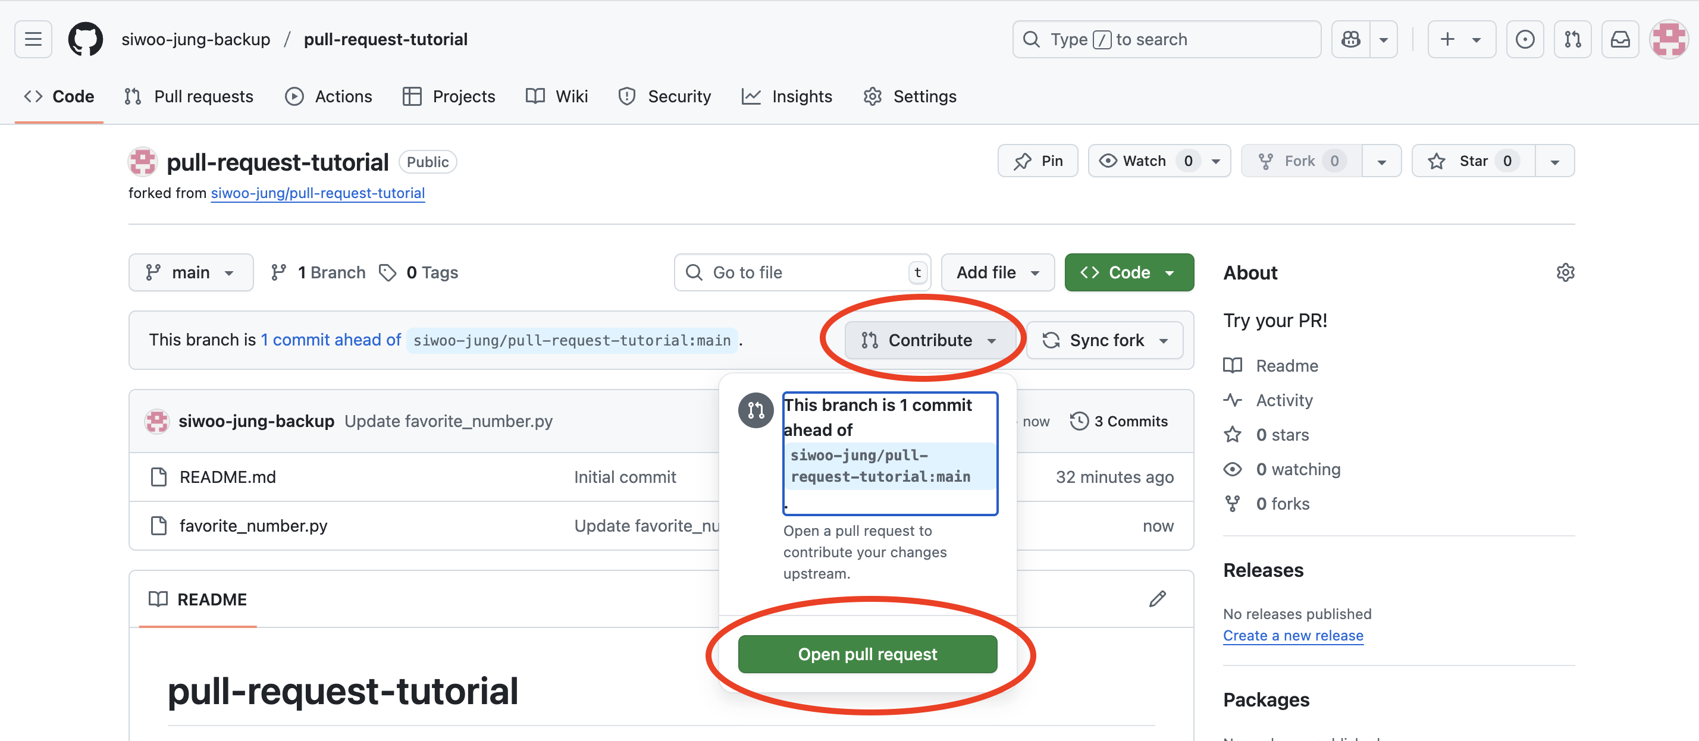Screen dimensions: 1699x741
Task: Open pull-request-tutorial breadcrumb link
Action: pos(385,40)
